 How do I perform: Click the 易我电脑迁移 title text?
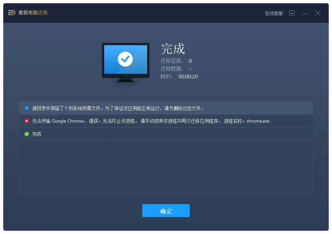tap(33, 13)
